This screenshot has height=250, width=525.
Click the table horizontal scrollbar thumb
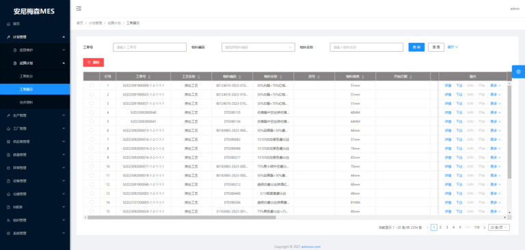[x=182, y=217]
